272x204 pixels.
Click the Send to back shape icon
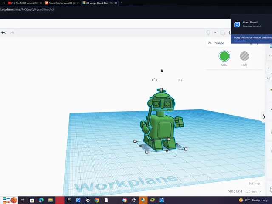coord(223,33)
